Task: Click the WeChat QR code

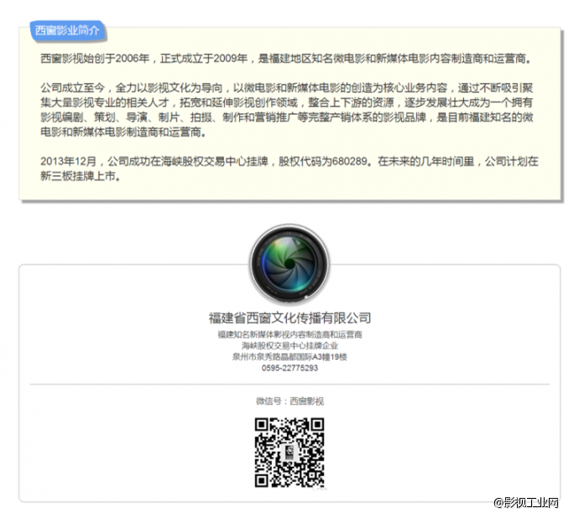Action: coord(289,453)
